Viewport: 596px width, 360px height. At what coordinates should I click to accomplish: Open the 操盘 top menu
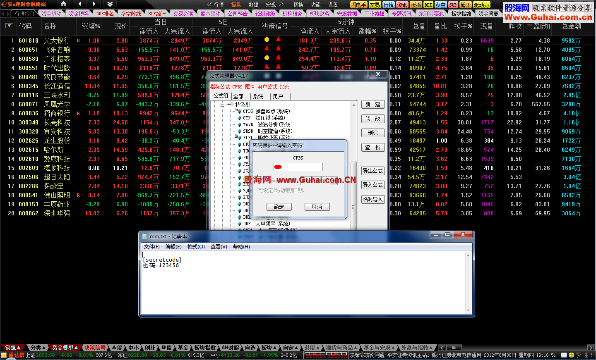(236, 5)
